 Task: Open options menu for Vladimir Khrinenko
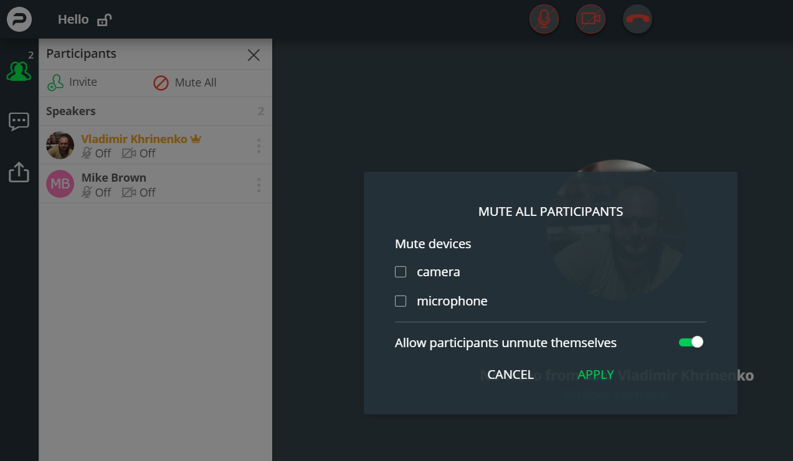click(x=259, y=146)
